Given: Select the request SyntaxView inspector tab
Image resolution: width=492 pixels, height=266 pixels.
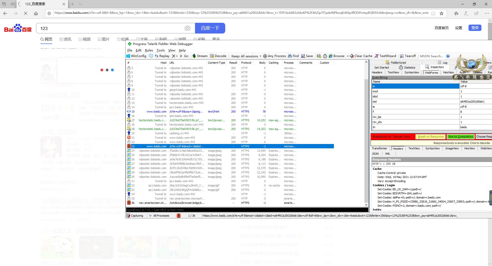Looking at the screenshot, I should coord(412,72).
